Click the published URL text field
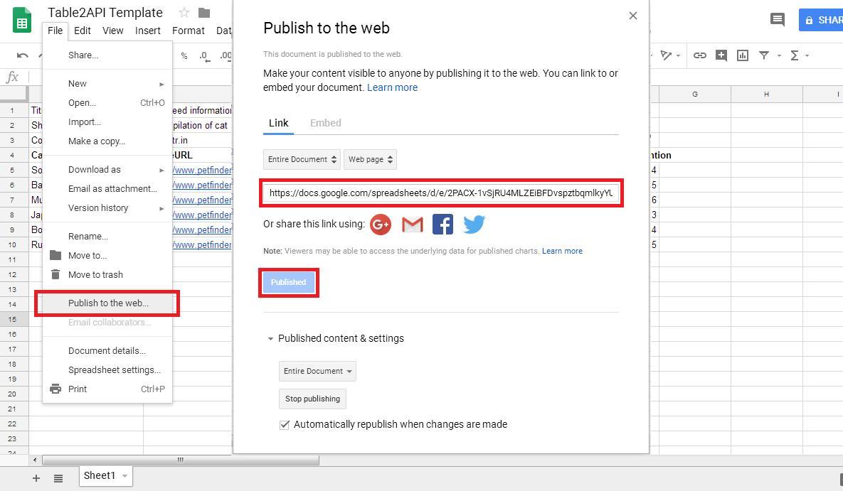The image size is (843, 491). tap(441, 193)
